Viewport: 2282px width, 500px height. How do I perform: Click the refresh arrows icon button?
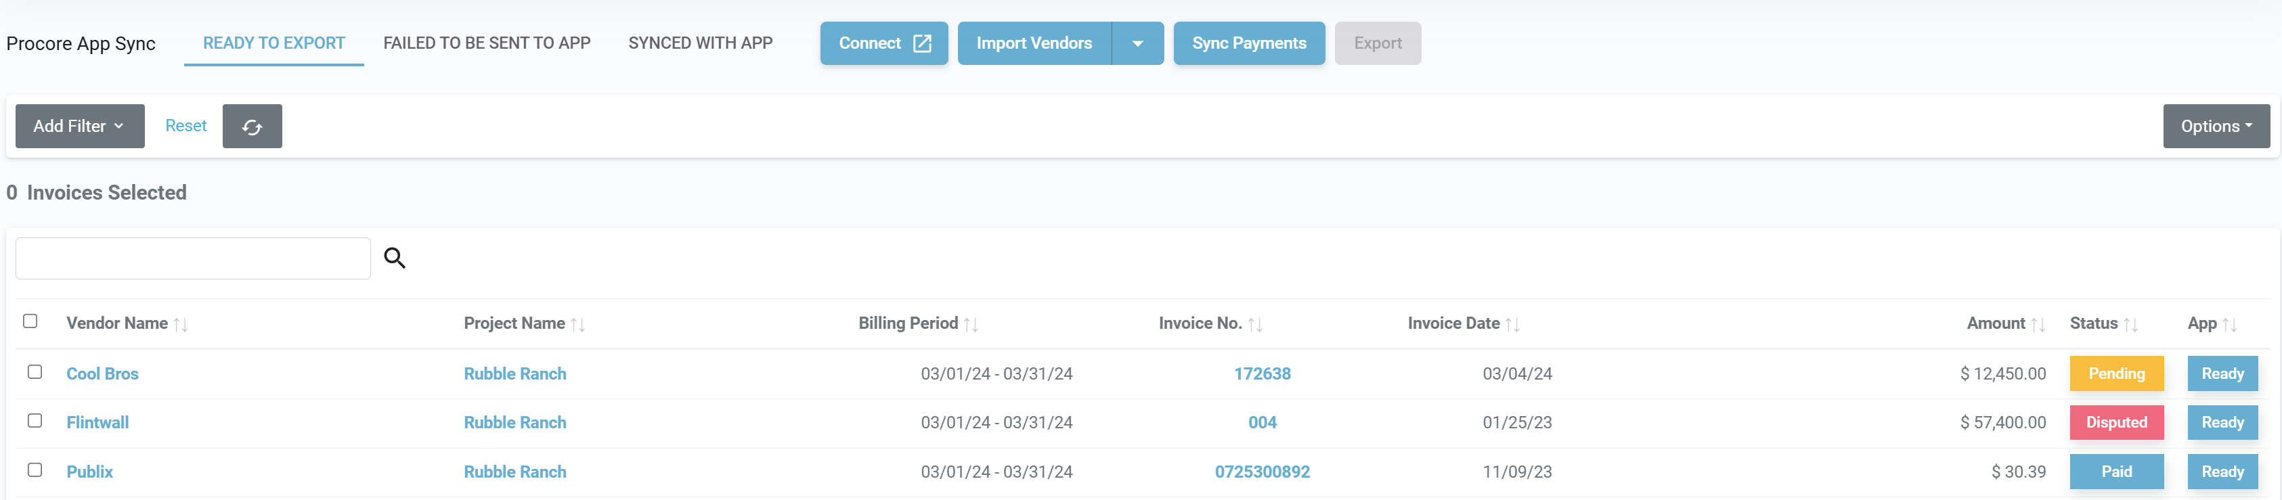coord(252,127)
